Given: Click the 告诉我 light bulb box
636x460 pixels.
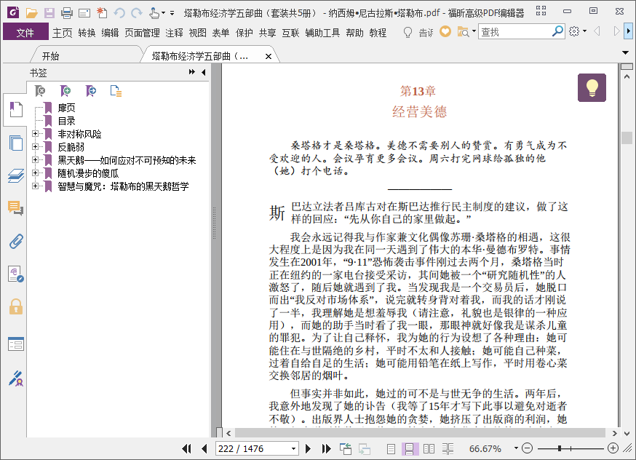Looking at the screenshot, I should (418, 32).
